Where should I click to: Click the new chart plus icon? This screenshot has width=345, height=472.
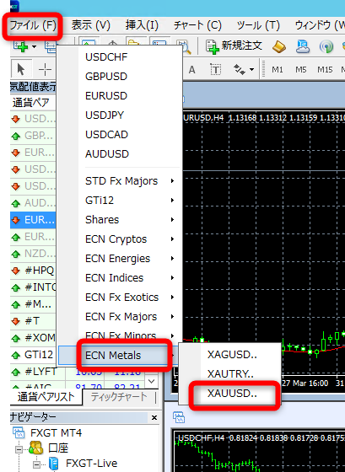tap(21, 47)
